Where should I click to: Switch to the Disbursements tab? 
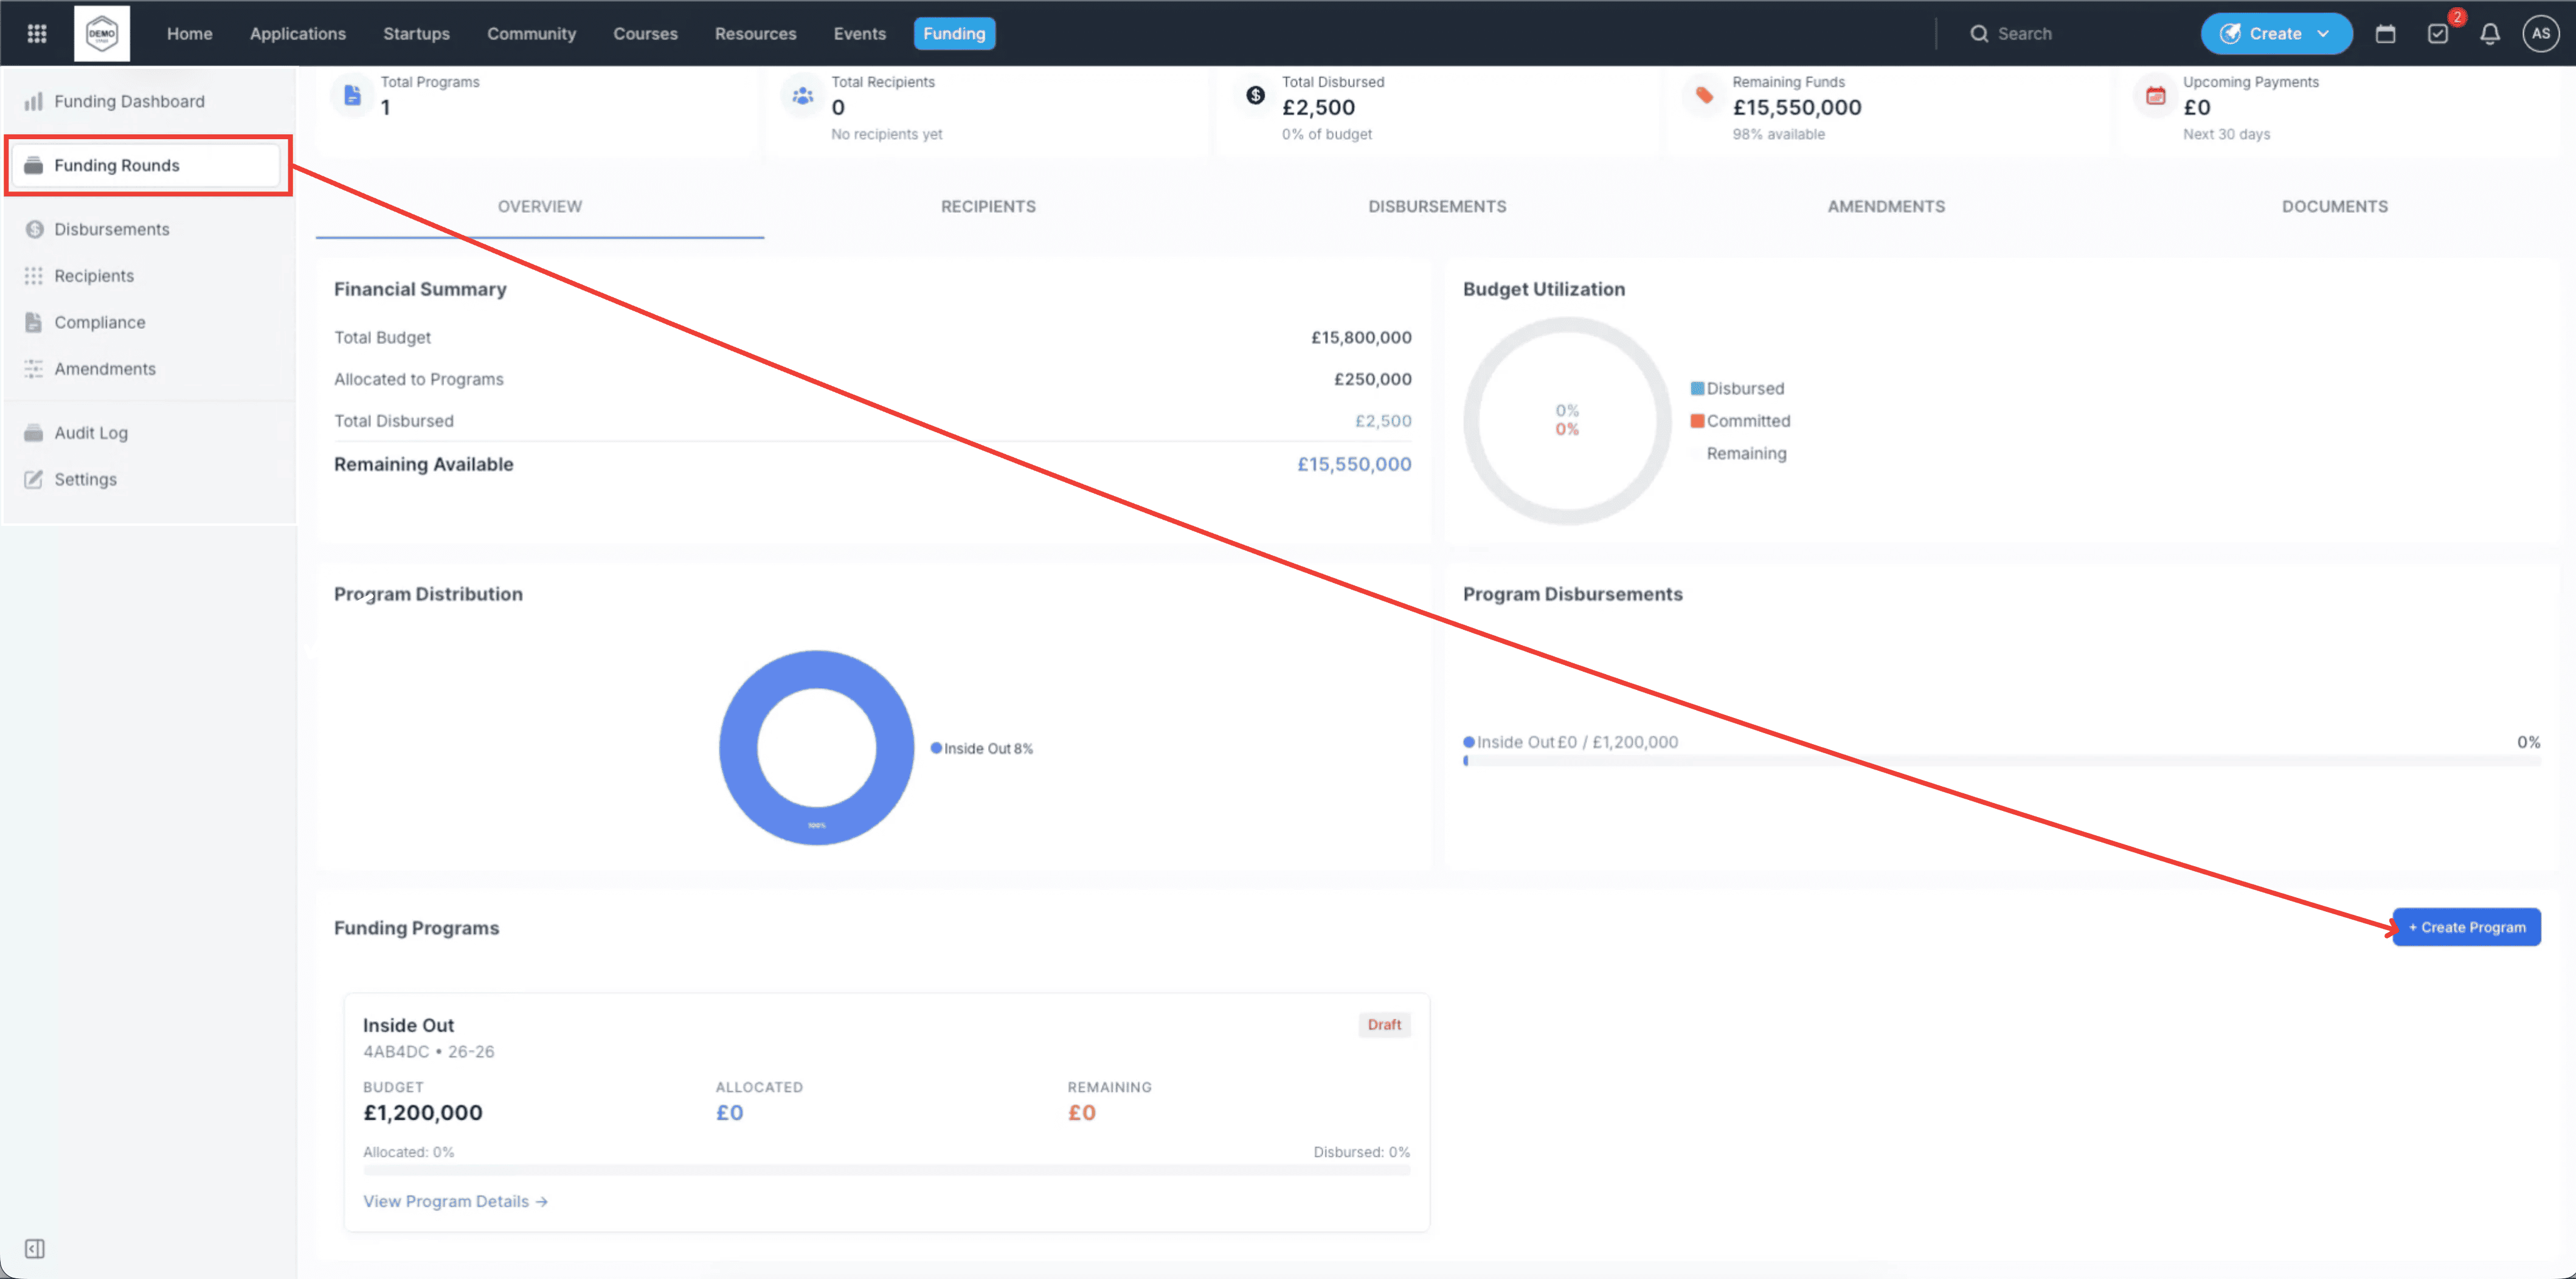click(x=1436, y=206)
